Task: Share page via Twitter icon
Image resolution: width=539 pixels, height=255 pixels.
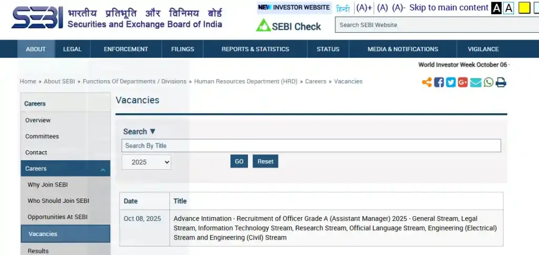Action: [451, 82]
